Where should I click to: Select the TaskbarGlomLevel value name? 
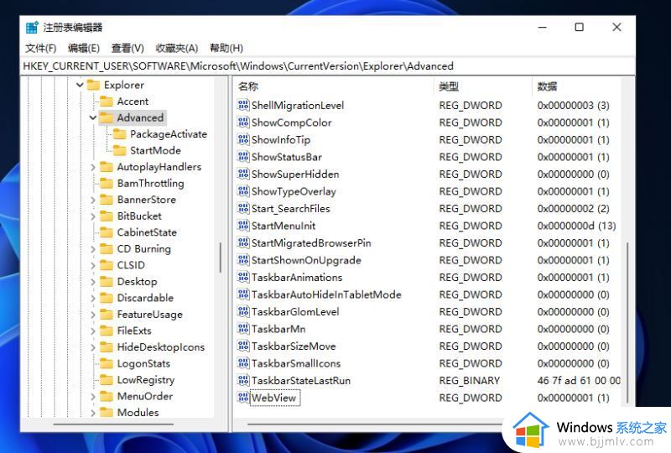pyautogui.click(x=295, y=312)
